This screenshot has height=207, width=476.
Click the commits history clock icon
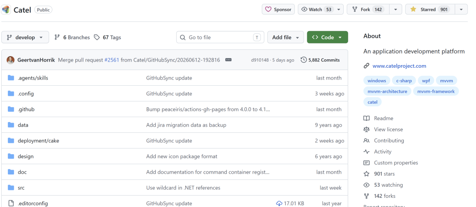304,60
